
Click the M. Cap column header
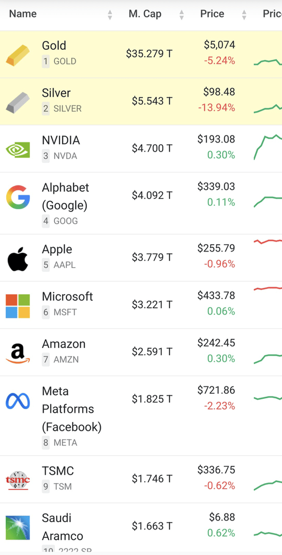coord(145,14)
